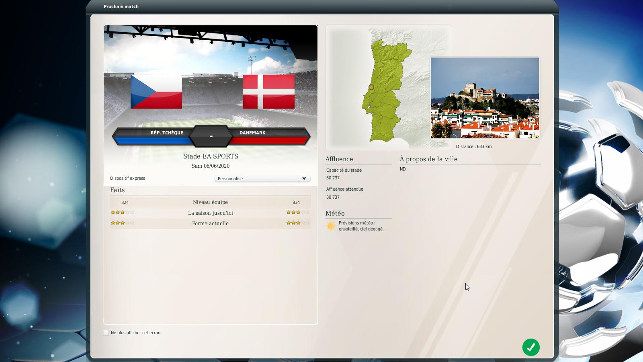Click the 'La saison jusqu'ici' row label
Image resolution: width=643 pixels, height=362 pixels.
tap(211, 213)
